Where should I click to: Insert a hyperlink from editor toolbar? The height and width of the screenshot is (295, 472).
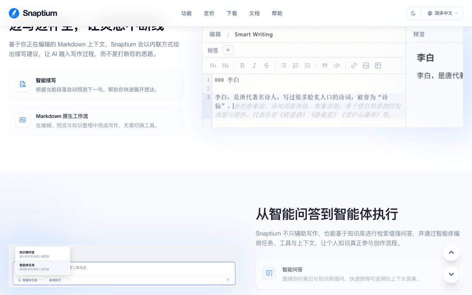pyautogui.click(x=354, y=66)
